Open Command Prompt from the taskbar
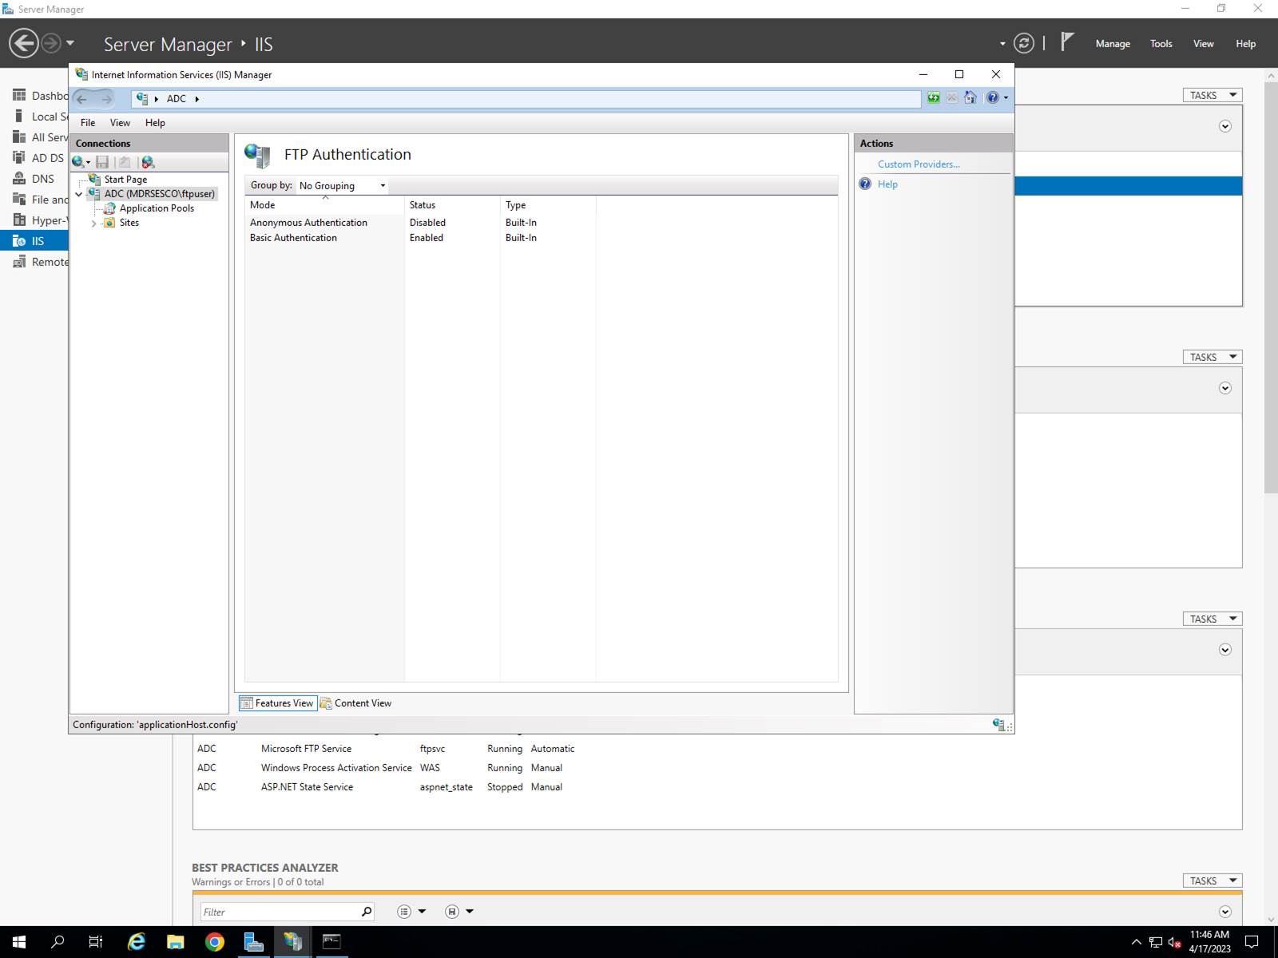 pyautogui.click(x=331, y=942)
